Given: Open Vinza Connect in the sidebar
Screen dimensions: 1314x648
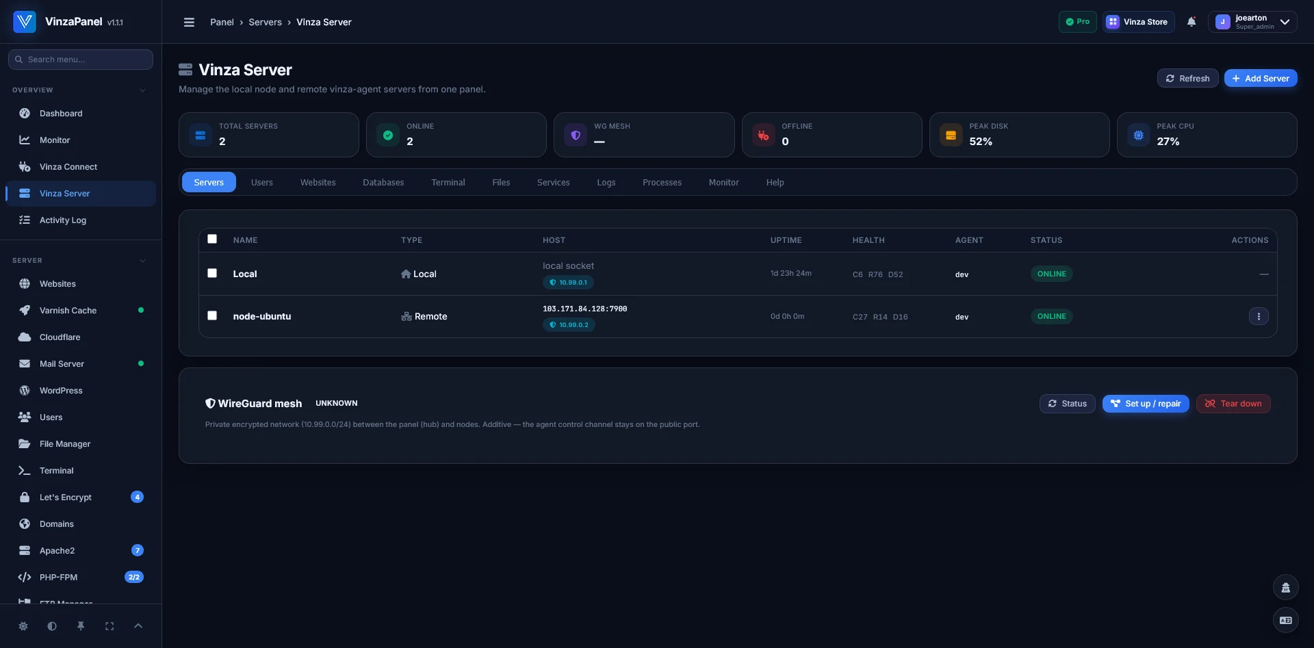Looking at the screenshot, I should click(x=81, y=167).
